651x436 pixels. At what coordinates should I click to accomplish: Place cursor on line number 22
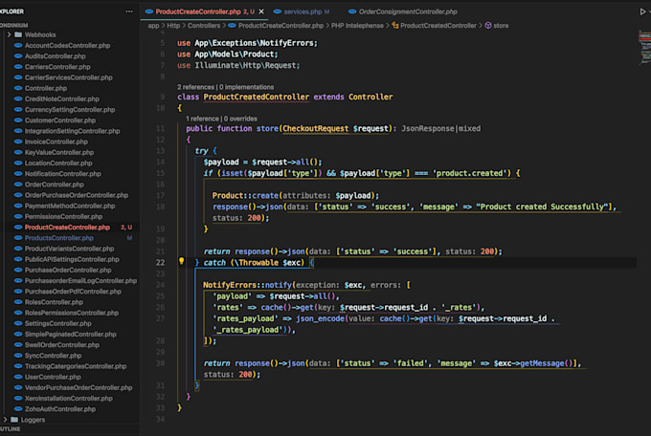coord(160,263)
